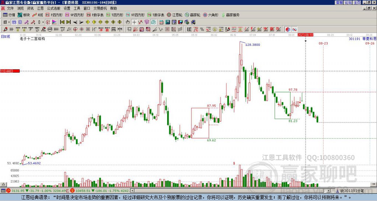Toggle the blue infinity symbol icon
377x201 pixels.
(x=294, y=29)
